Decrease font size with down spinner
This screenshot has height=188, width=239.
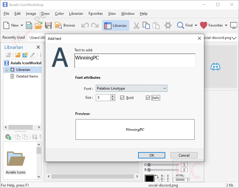tap(112, 99)
